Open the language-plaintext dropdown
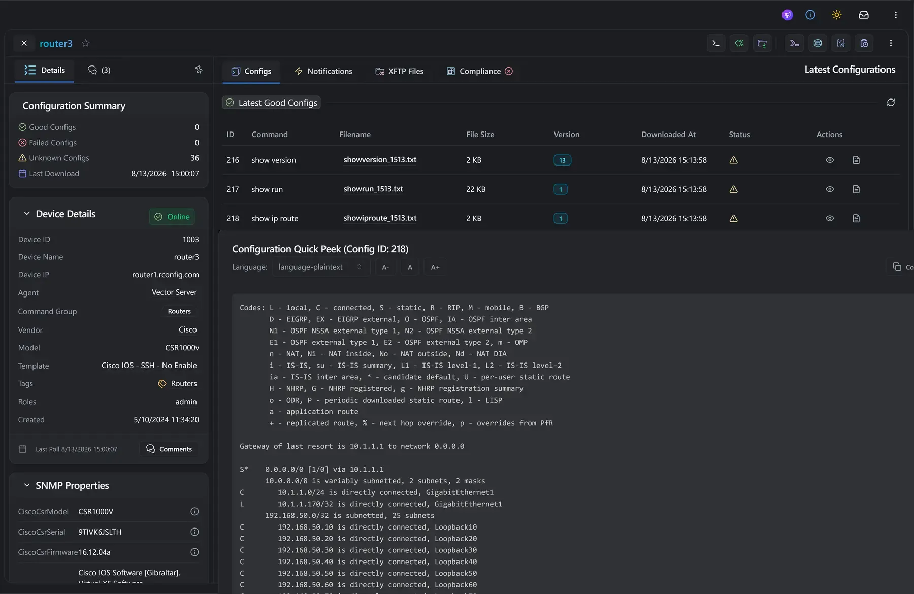This screenshot has width=914, height=594. click(320, 267)
